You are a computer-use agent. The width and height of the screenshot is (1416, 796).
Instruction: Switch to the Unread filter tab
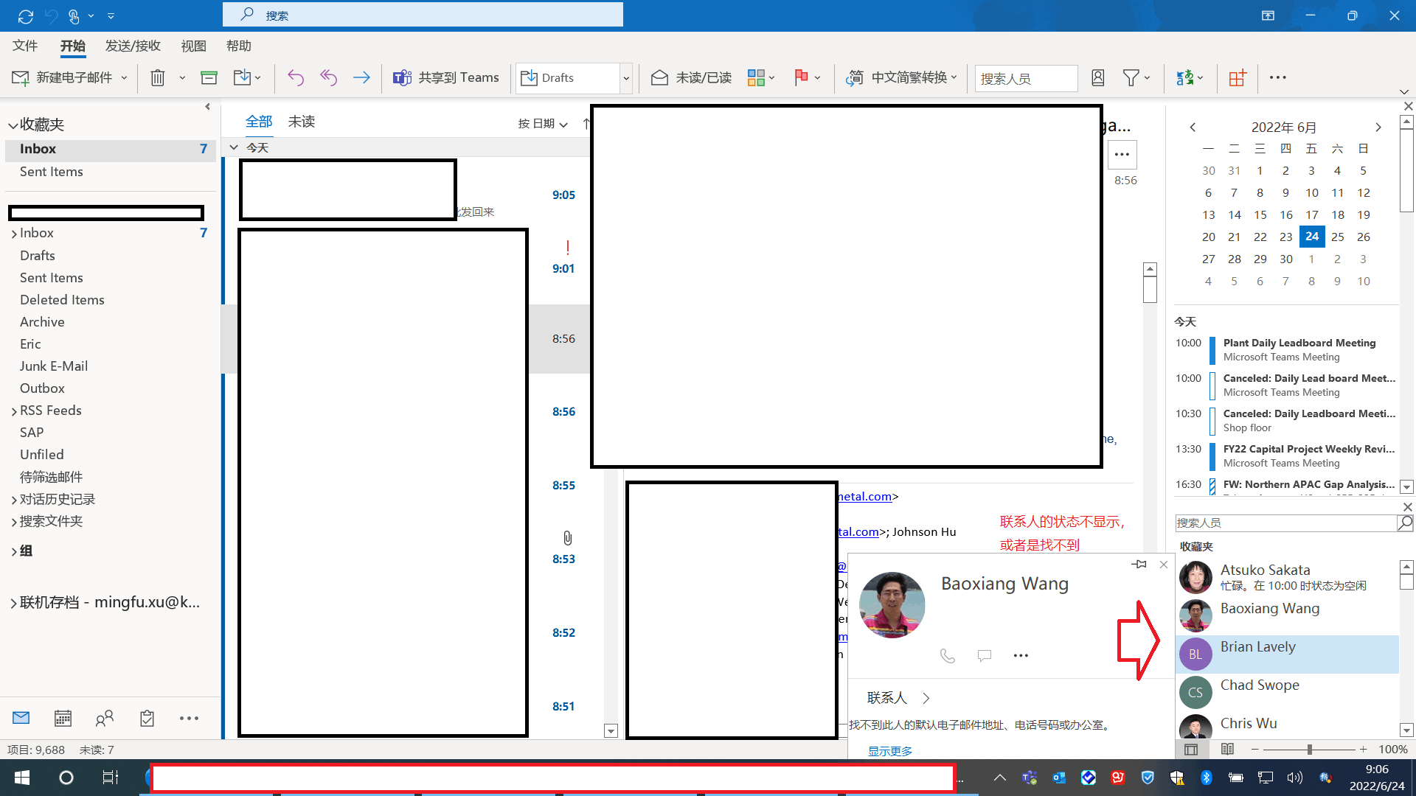[x=301, y=122]
